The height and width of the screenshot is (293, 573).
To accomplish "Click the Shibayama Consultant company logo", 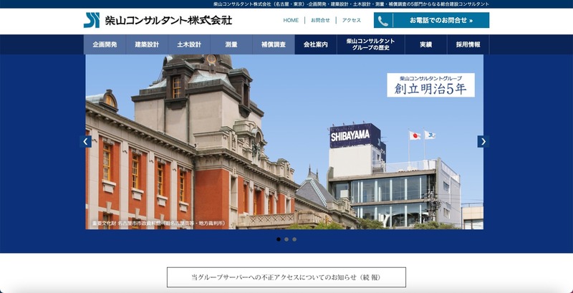I will pyautogui.click(x=158, y=20).
